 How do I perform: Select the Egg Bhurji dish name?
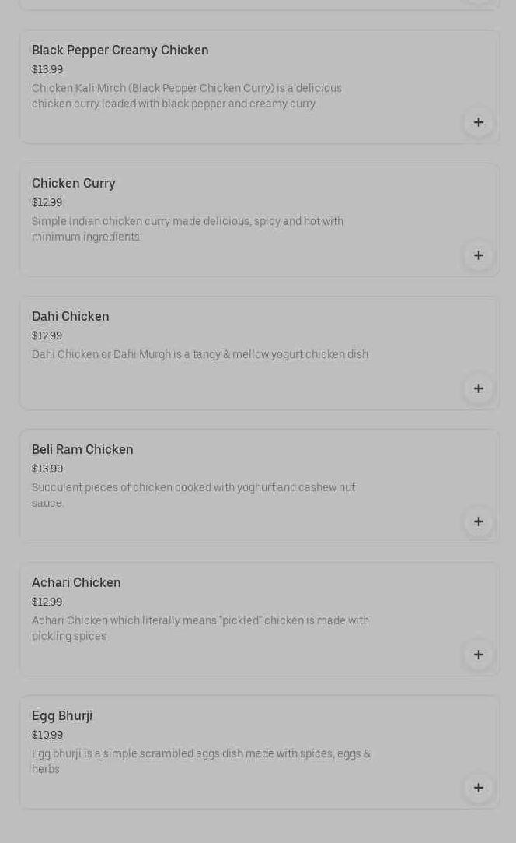pyautogui.click(x=62, y=716)
